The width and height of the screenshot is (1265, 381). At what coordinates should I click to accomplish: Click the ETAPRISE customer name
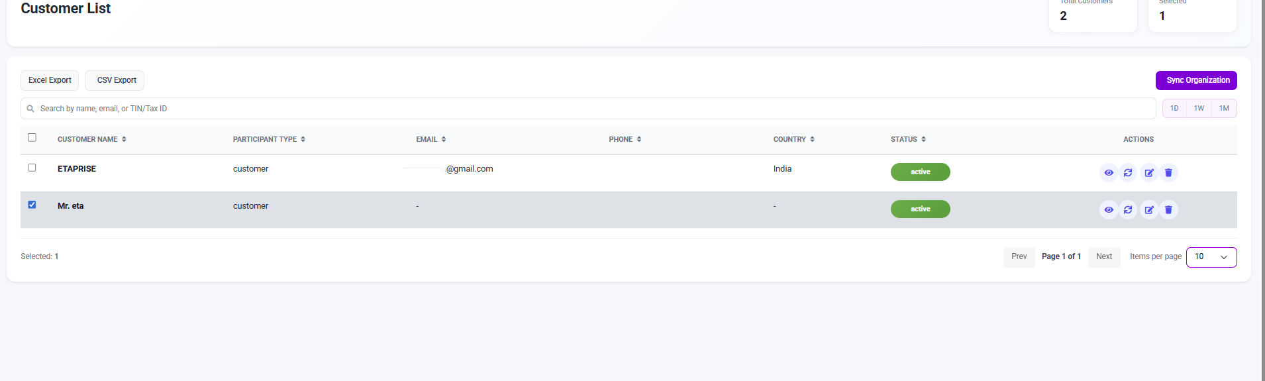coord(77,169)
